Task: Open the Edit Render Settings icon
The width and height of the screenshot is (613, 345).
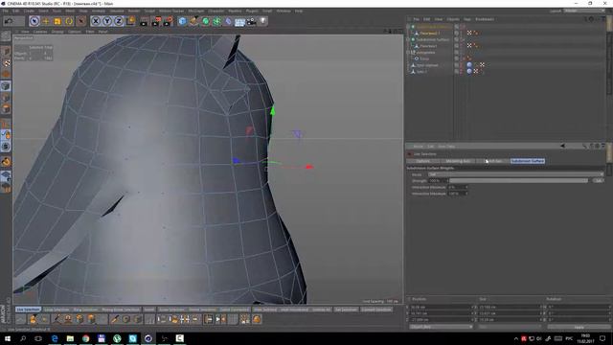Action: (x=169, y=21)
